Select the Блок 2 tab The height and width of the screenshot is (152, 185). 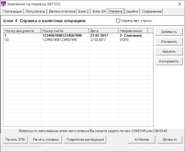pos(83,11)
